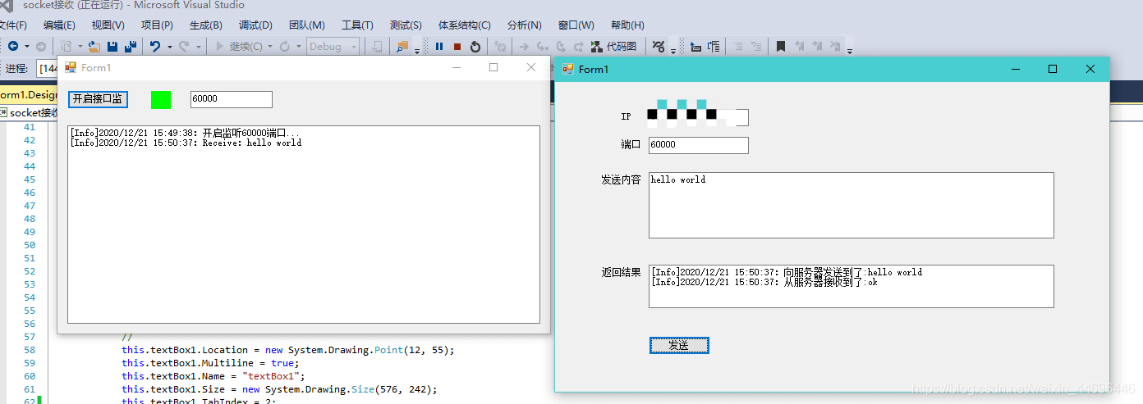Open the 工具(T) menu
Screen dimensions: 1143x404
[357, 25]
